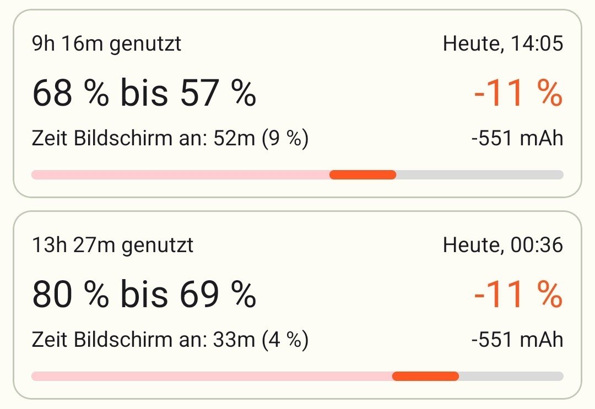This screenshot has width=595, height=409.
Task: Tap "Zeit Bildschirm an: 52m (9 %)"
Action: pyautogui.click(x=170, y=138)
